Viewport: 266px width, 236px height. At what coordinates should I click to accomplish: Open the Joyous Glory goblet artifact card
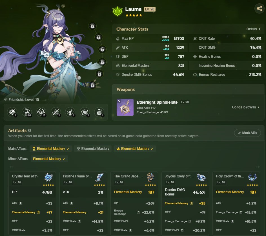click(x=185, y=203)
